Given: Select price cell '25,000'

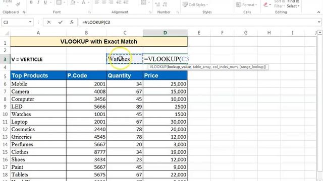Looking at the screenshot, I should pos(165,84).
